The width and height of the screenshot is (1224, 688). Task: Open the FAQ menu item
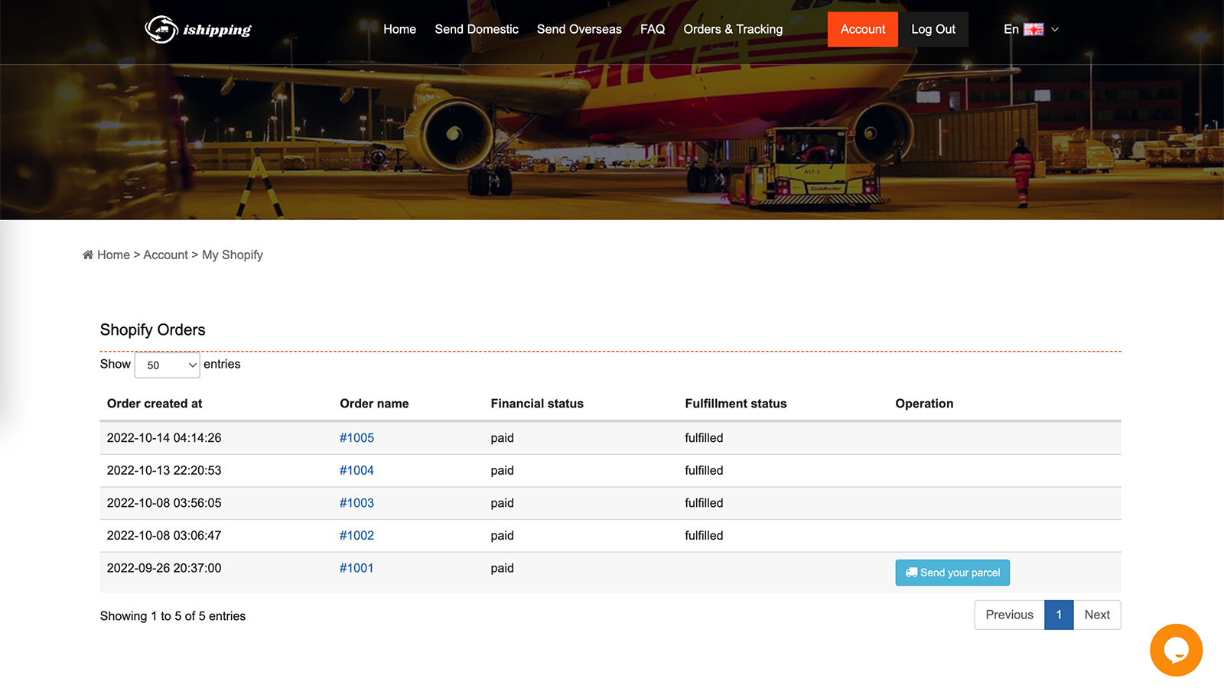(x=652, y=29)
